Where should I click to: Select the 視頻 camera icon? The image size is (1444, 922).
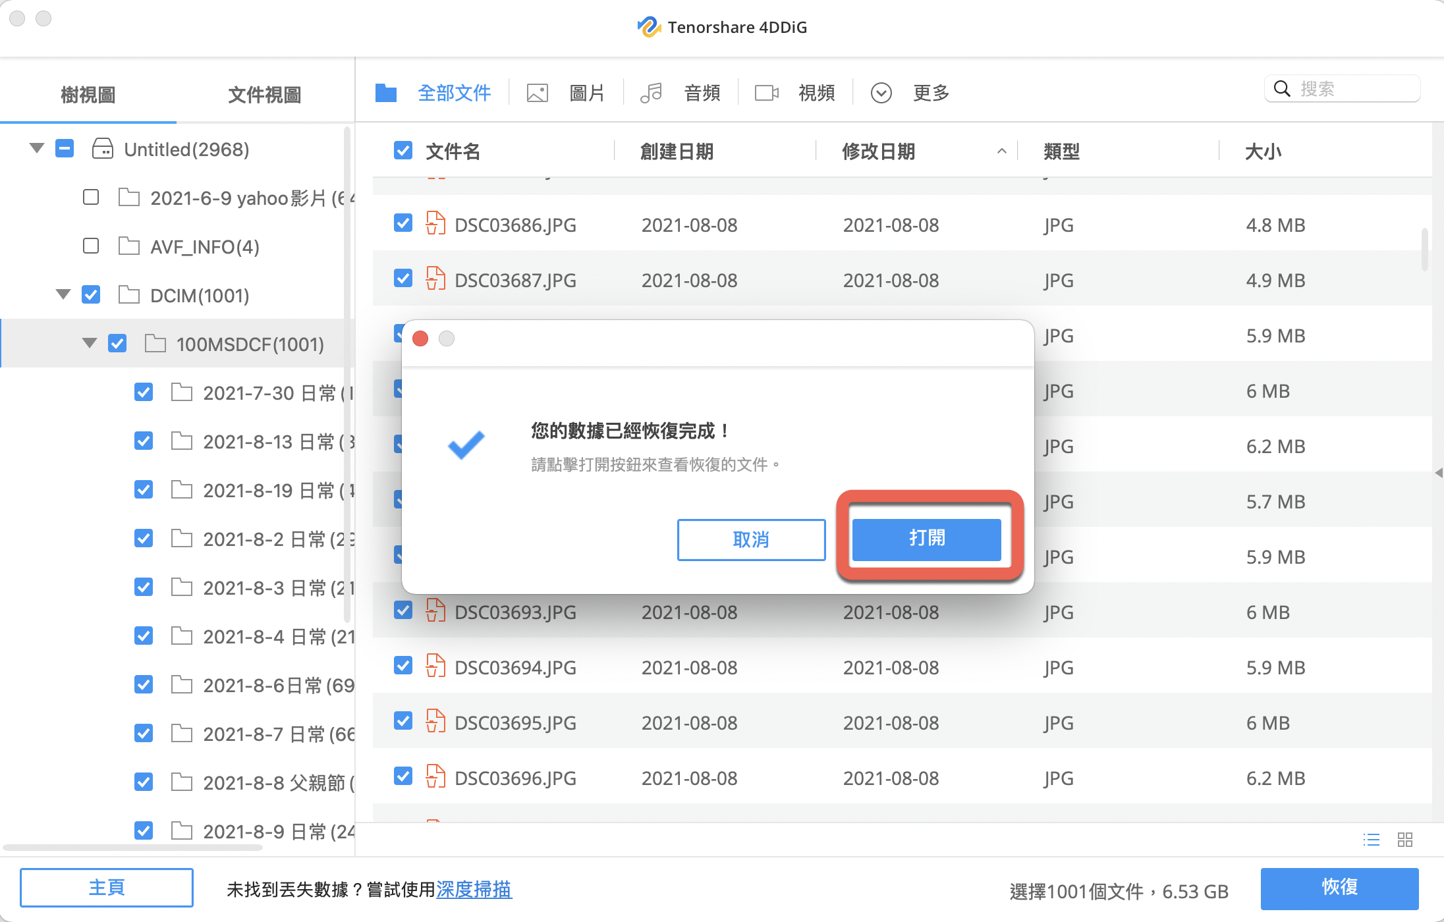(x=767, y=93)
